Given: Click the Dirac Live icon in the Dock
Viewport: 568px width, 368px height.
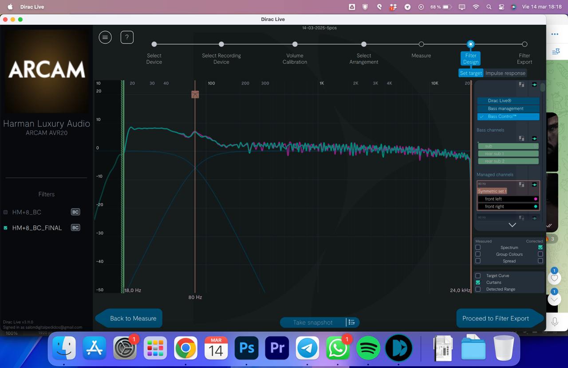Looking at the screenshot, I should coord(398,348).
